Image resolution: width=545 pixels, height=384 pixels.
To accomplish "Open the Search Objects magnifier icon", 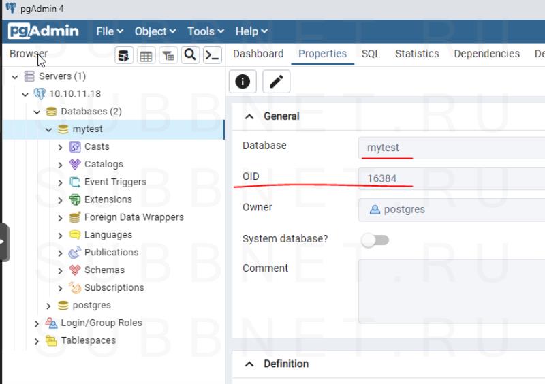I will coord(191,55).
